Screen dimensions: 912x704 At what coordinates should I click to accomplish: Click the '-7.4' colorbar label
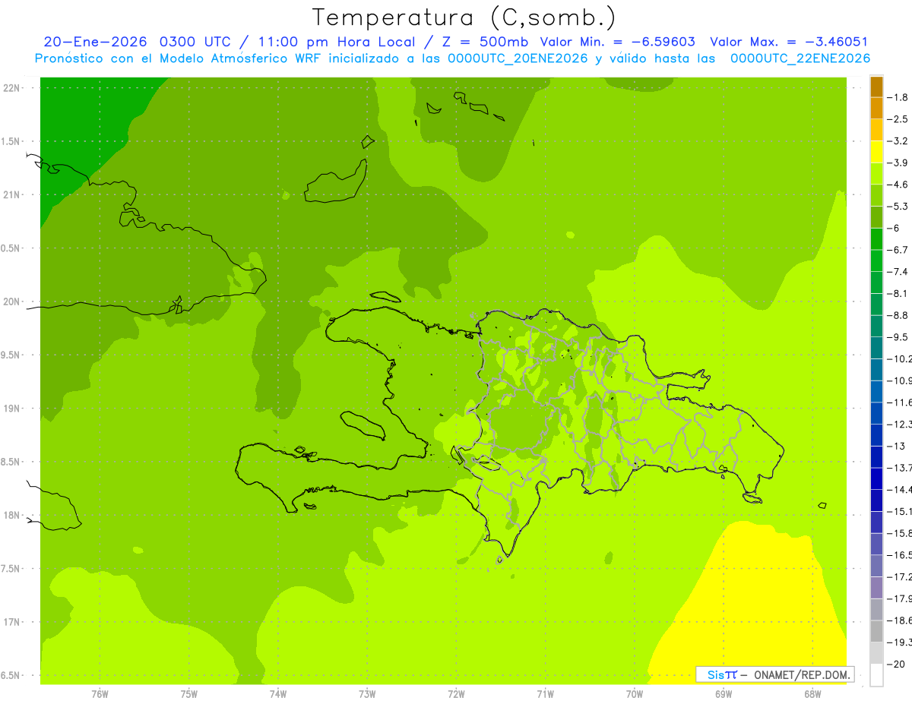(x=898, y=271)
